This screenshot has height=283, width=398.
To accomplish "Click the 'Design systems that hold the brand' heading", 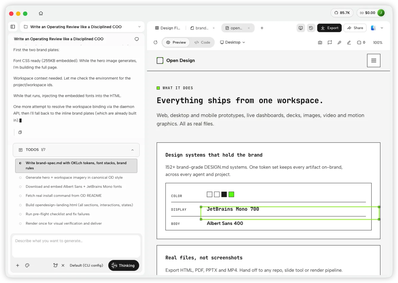I will tap(214, 155).
